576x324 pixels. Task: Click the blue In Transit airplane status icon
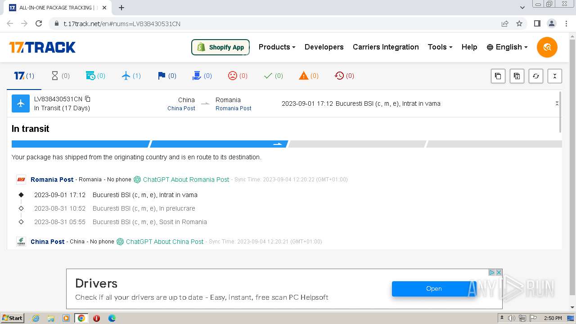[20, 103]
